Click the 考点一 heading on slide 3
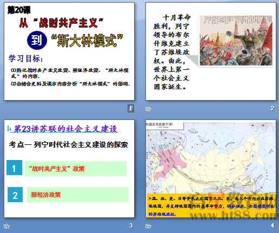The width and height of the screenshot is (279, 233). [x=68, y=144]
